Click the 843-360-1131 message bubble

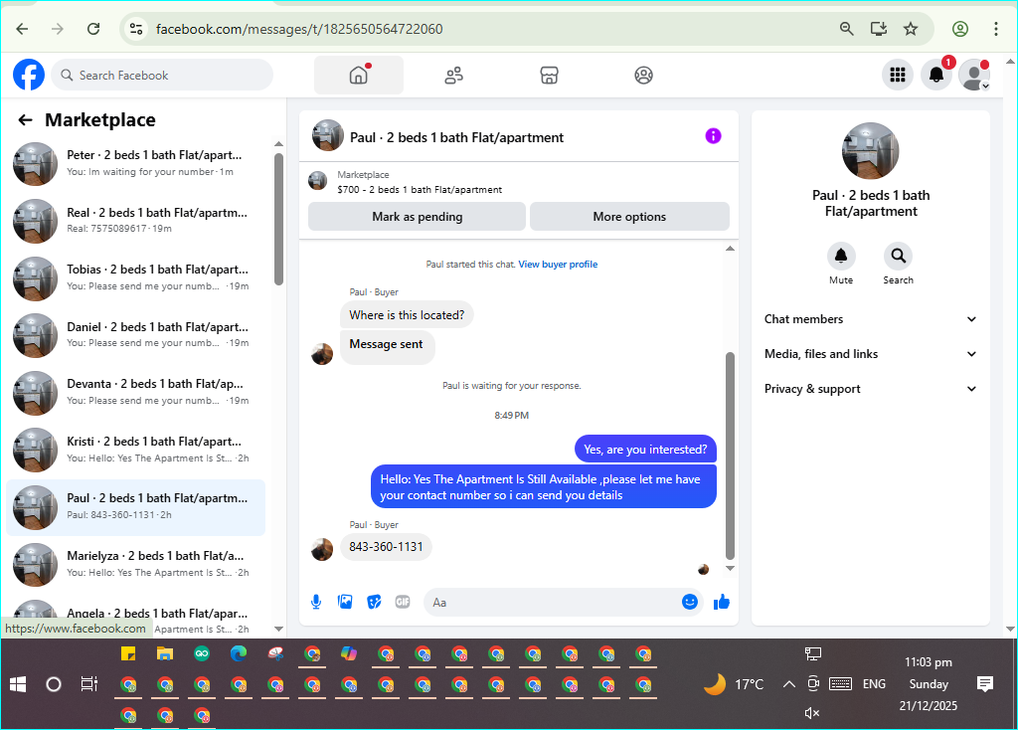click(x=386, y=547)
